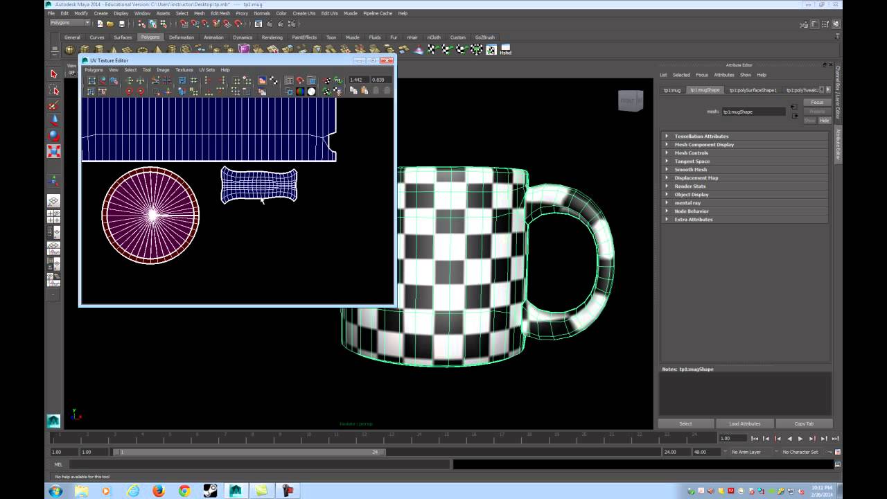Click the Hshd shelf button
The image size is (887, 499).
[506, 50]
